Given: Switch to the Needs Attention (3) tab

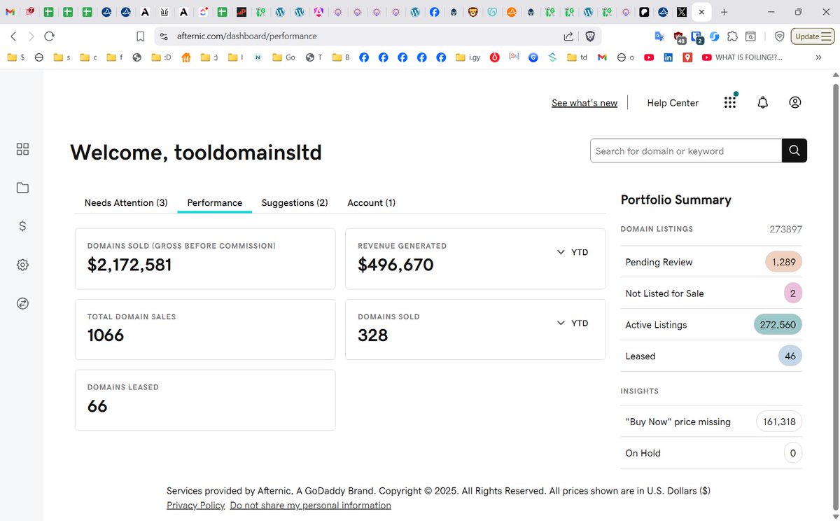Looking at the screenshot, I should (x=126, y=202).
